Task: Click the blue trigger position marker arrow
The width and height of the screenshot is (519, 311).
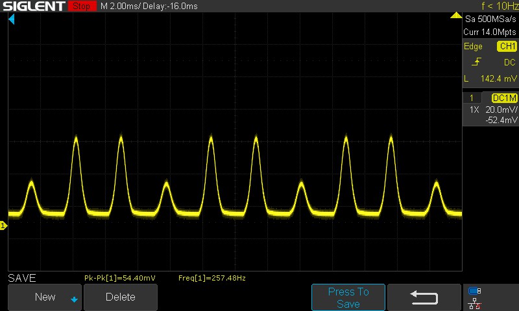Action: click(x=12, y=19)
